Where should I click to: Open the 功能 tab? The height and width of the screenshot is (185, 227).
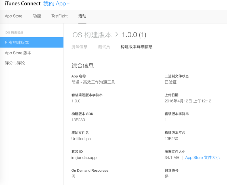(x=37, y=16)
